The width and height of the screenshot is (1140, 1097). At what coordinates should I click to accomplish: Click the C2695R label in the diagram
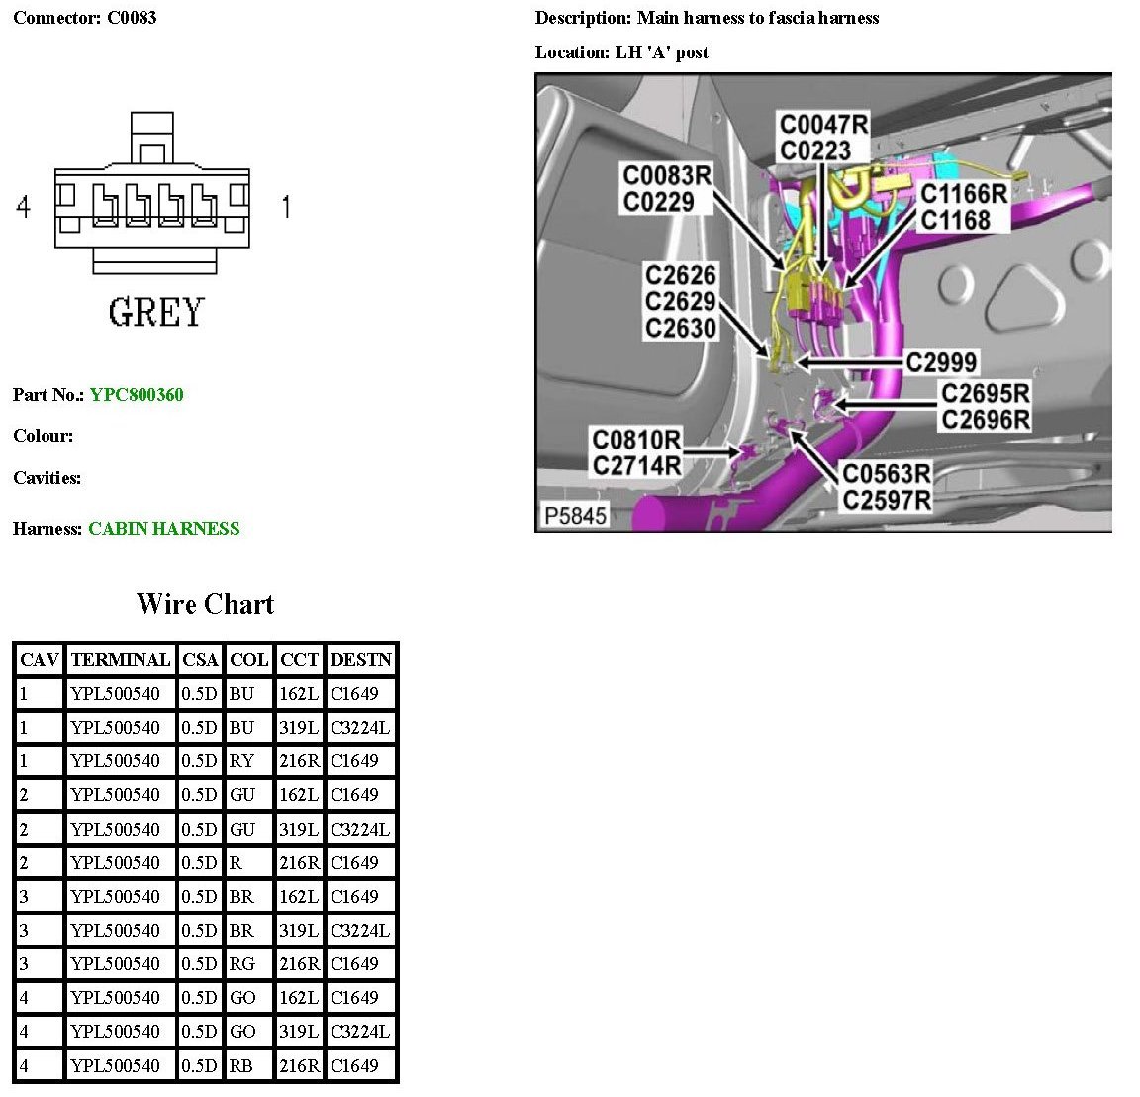tap(986, 393)
